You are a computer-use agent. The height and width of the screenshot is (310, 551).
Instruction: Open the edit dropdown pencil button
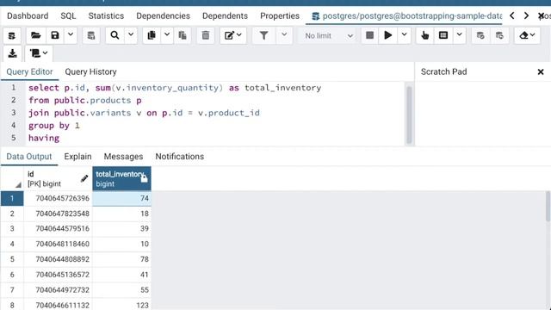[x=233, y=35]
